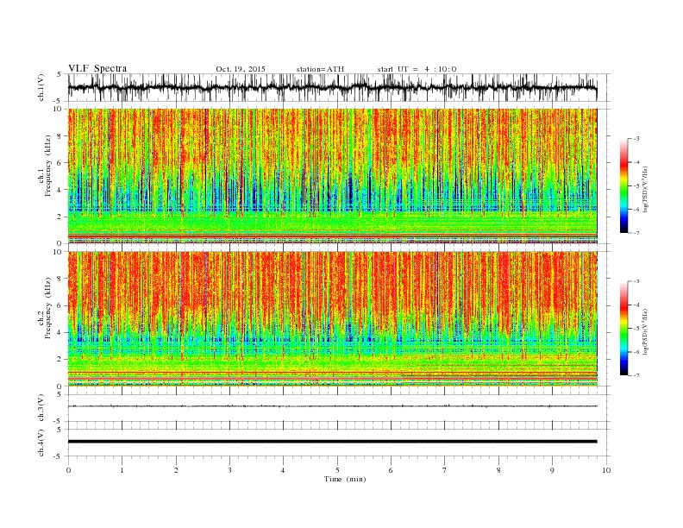Click the 'Time (min)' axis label
This screenshot has width=683, height=528.
345,479
